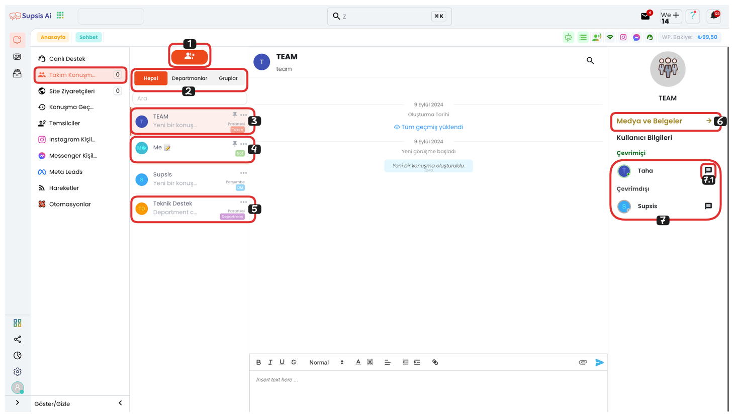The image size is (734, 417).
Task: Open the notifications bell icon
Action: 713,16
